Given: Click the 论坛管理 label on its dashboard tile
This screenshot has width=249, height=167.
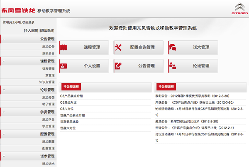Looking at the screenshot, I should (201, 66).
